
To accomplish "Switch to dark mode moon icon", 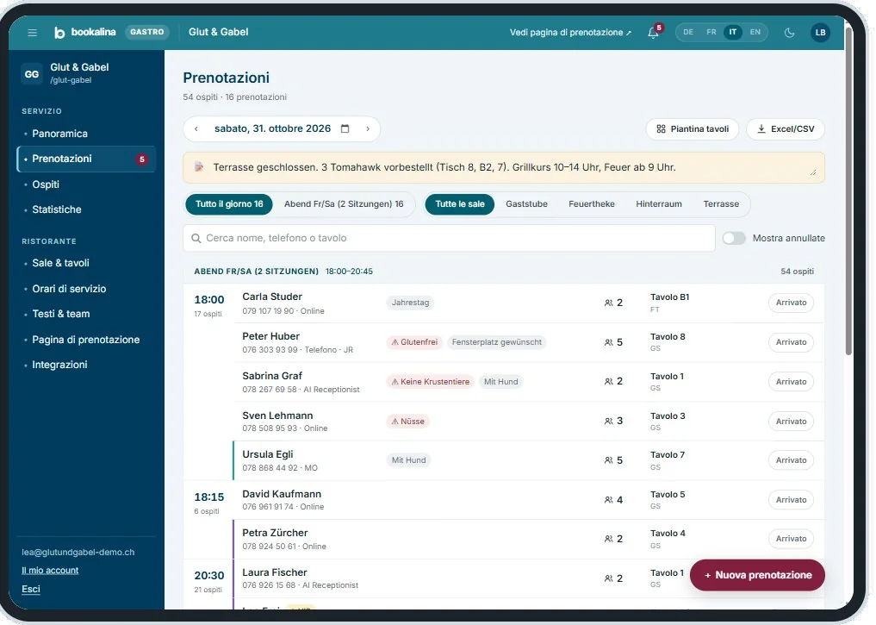I will point(789,33).
